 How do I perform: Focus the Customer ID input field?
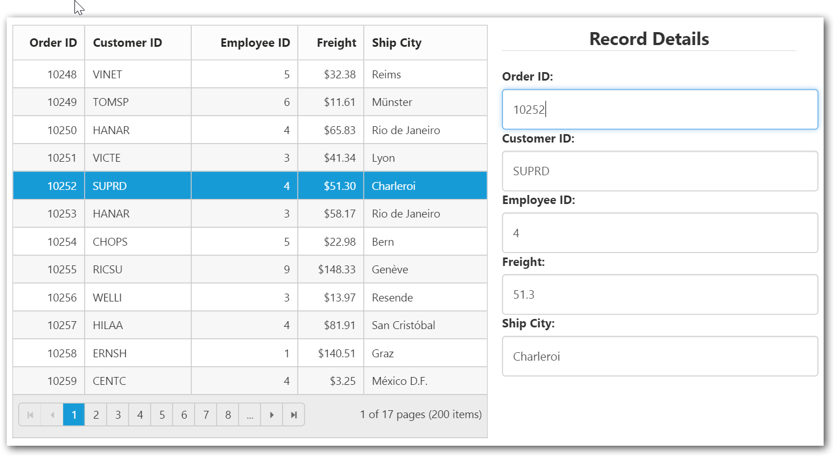coord(660,171)
